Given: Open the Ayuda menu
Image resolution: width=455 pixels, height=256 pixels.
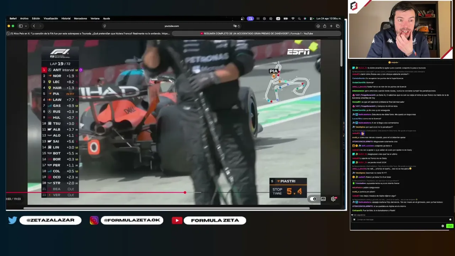Looking at the screenshot, I should (x=106, y=18).
